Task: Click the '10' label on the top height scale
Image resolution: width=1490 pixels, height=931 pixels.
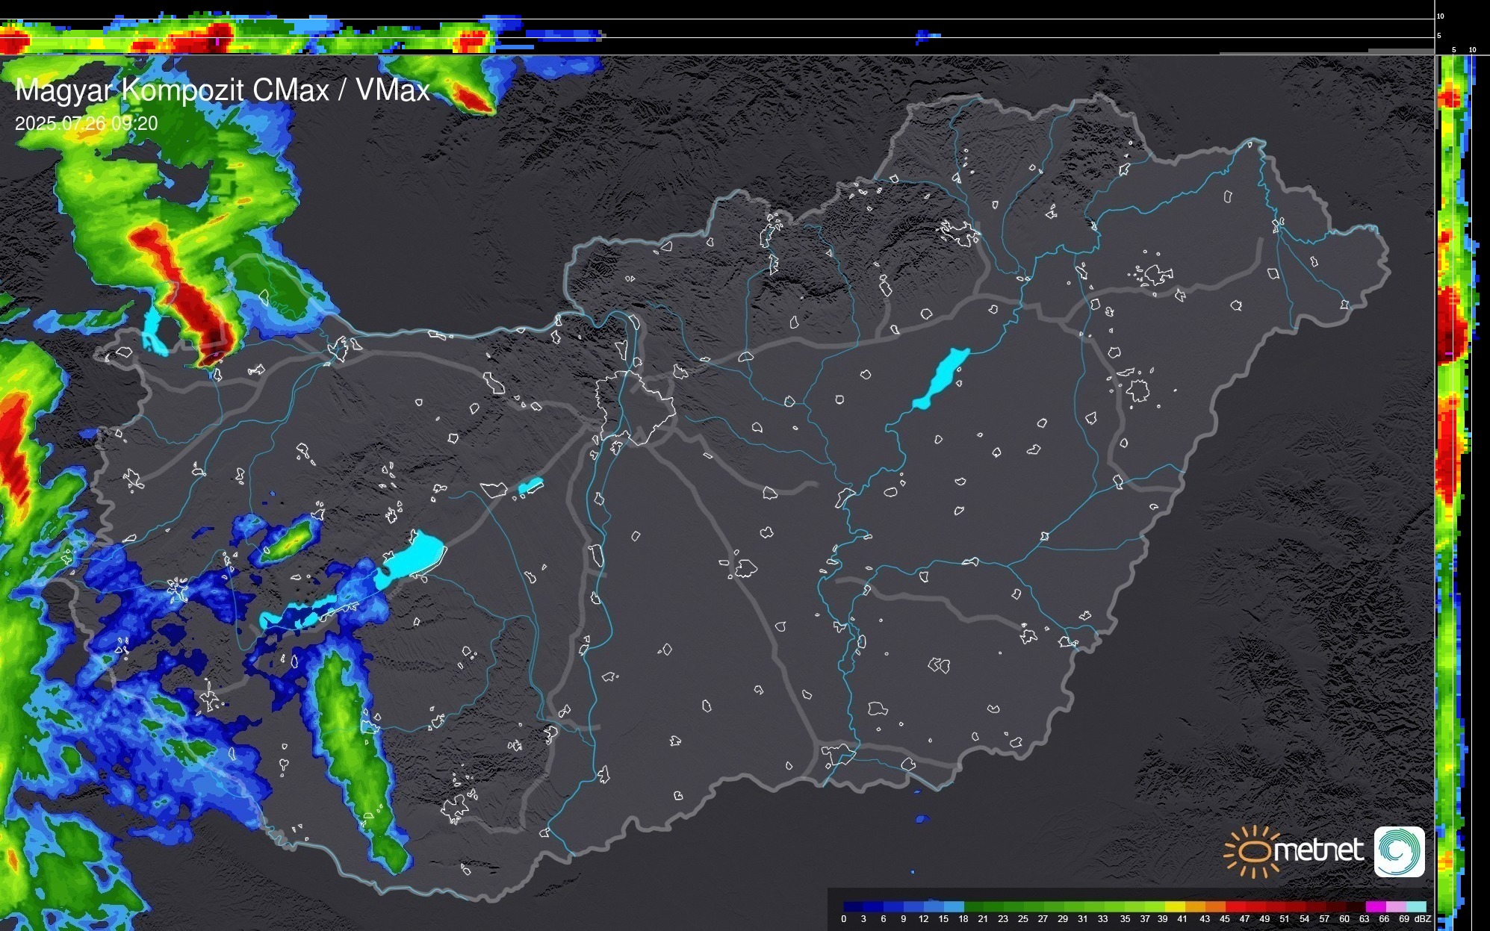Action: (1440, 16)
